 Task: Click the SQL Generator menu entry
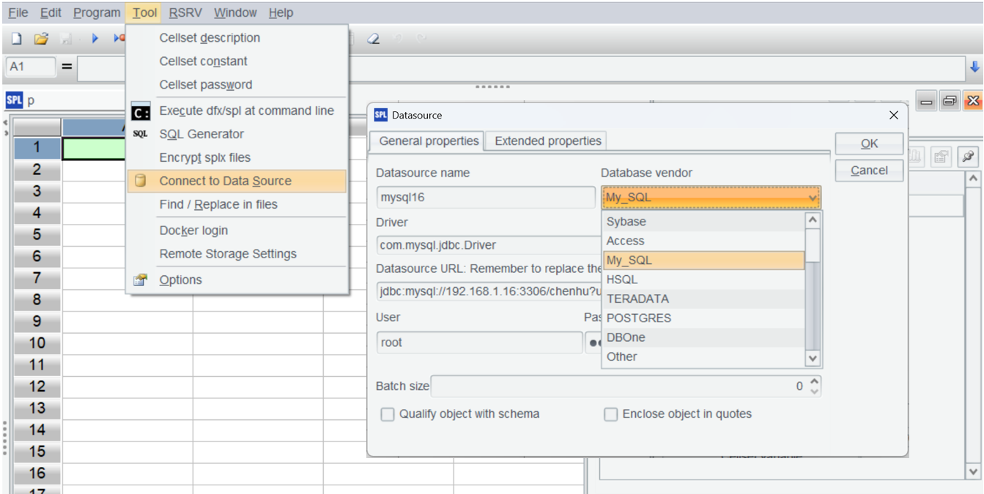pyautogui.click(x=201, y=134)
